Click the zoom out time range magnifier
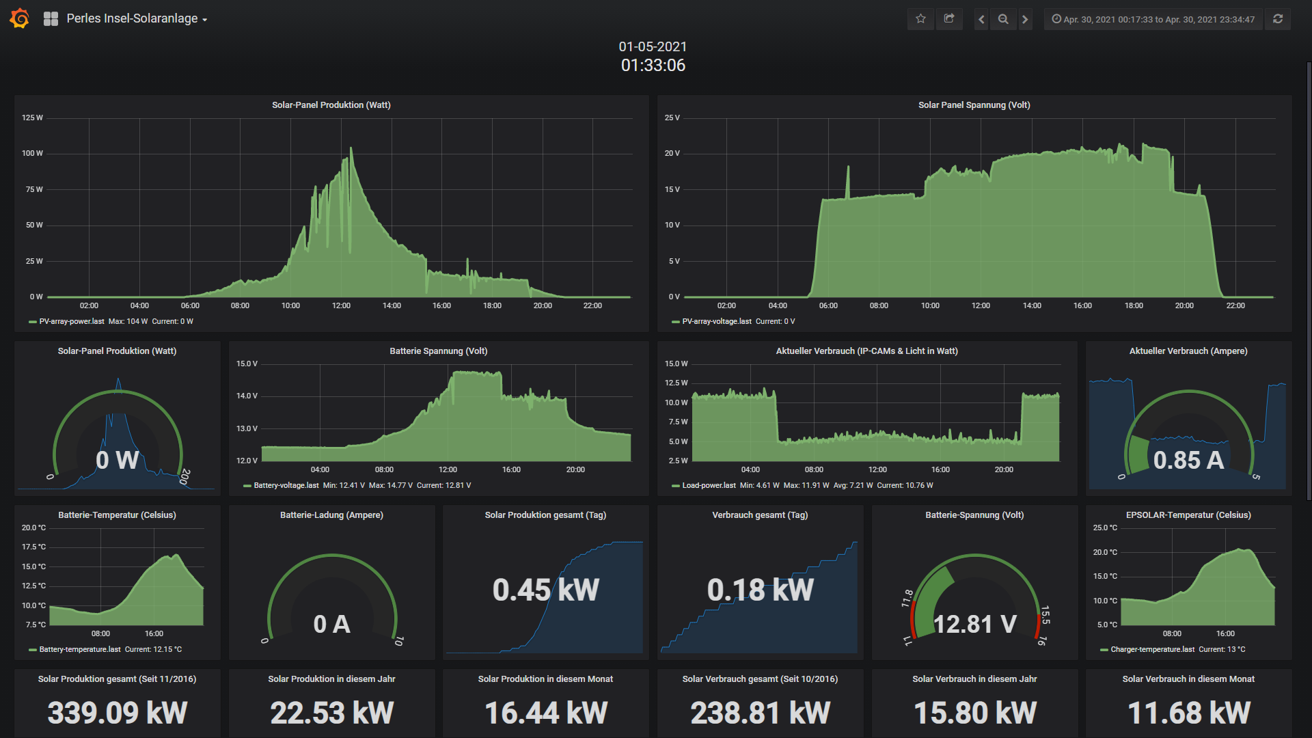Screen dimensions: 1312x738 click(1003, 19)
